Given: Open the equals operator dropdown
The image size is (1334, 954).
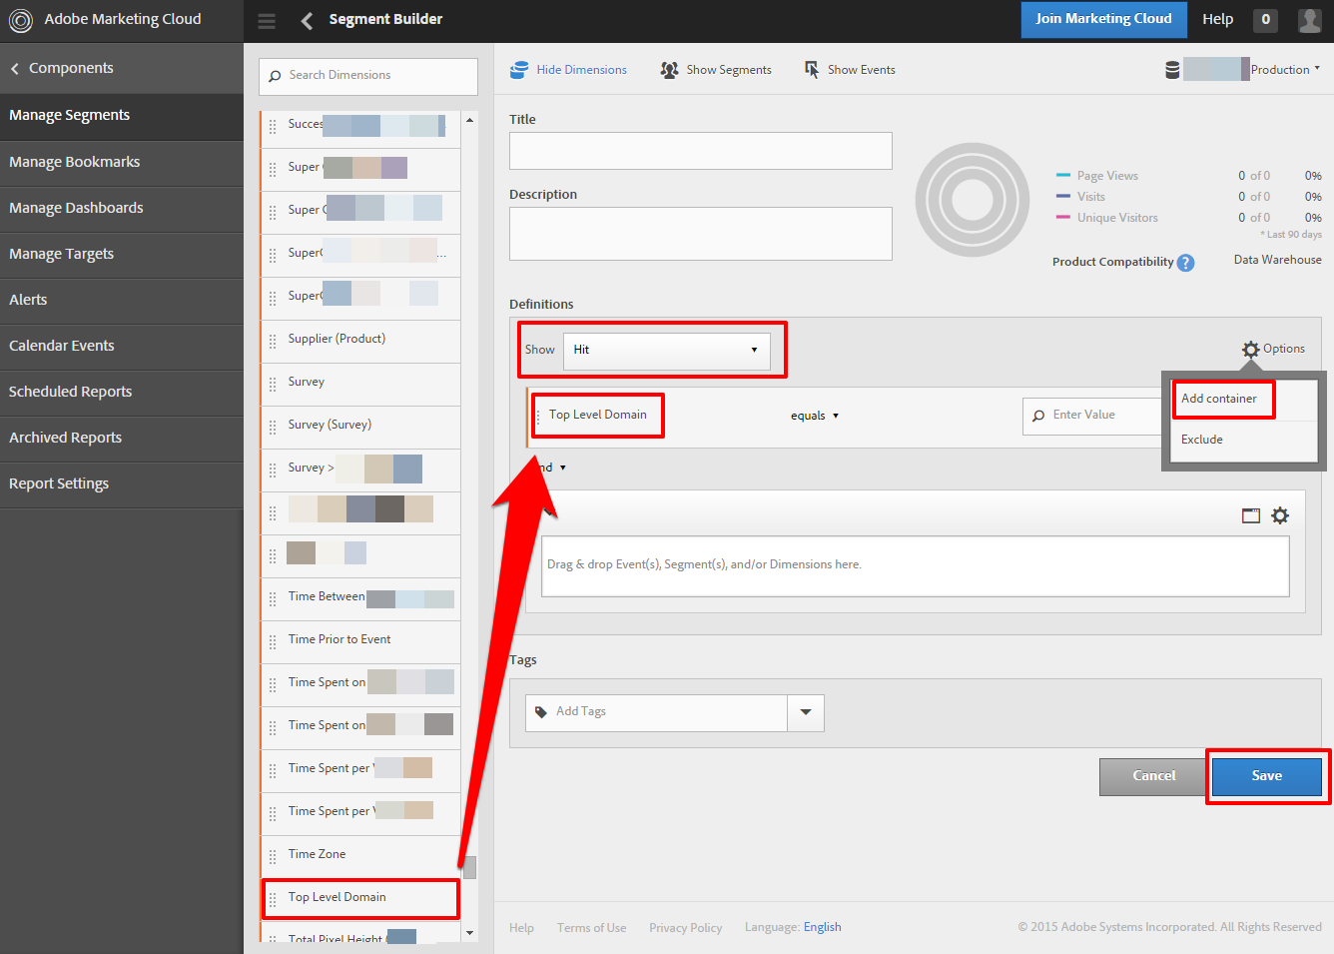Looking at the screenshot, I should [x=815, y=416].
